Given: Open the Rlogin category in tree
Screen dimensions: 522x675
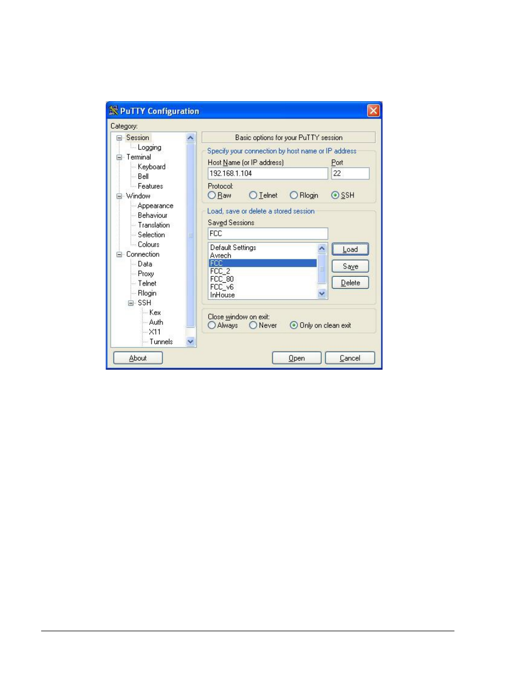Looking at the screenshot, I should [x=147, y=293].
